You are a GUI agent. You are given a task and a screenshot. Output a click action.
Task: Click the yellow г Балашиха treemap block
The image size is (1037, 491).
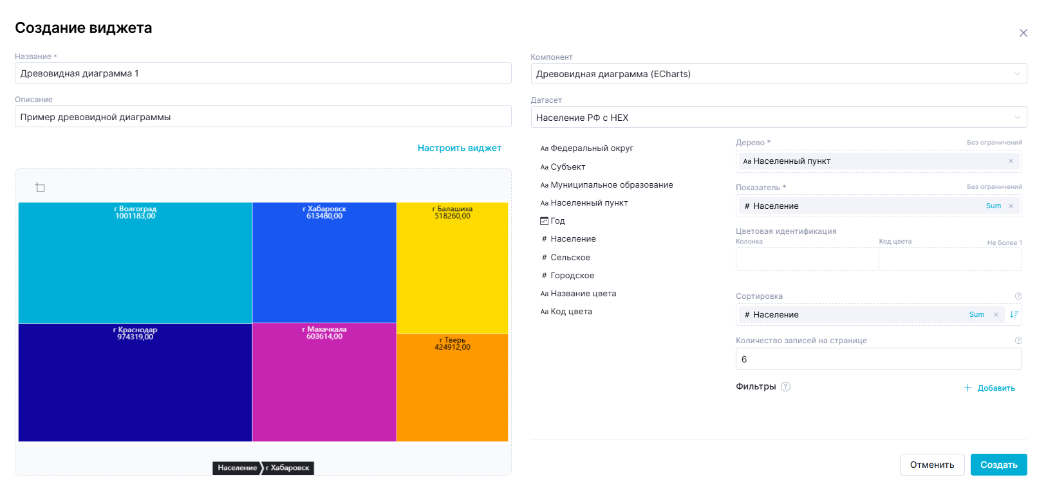click(452, 270)
